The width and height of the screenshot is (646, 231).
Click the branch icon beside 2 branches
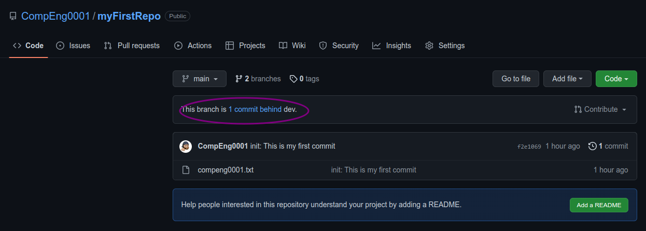(x=239, y=79)
